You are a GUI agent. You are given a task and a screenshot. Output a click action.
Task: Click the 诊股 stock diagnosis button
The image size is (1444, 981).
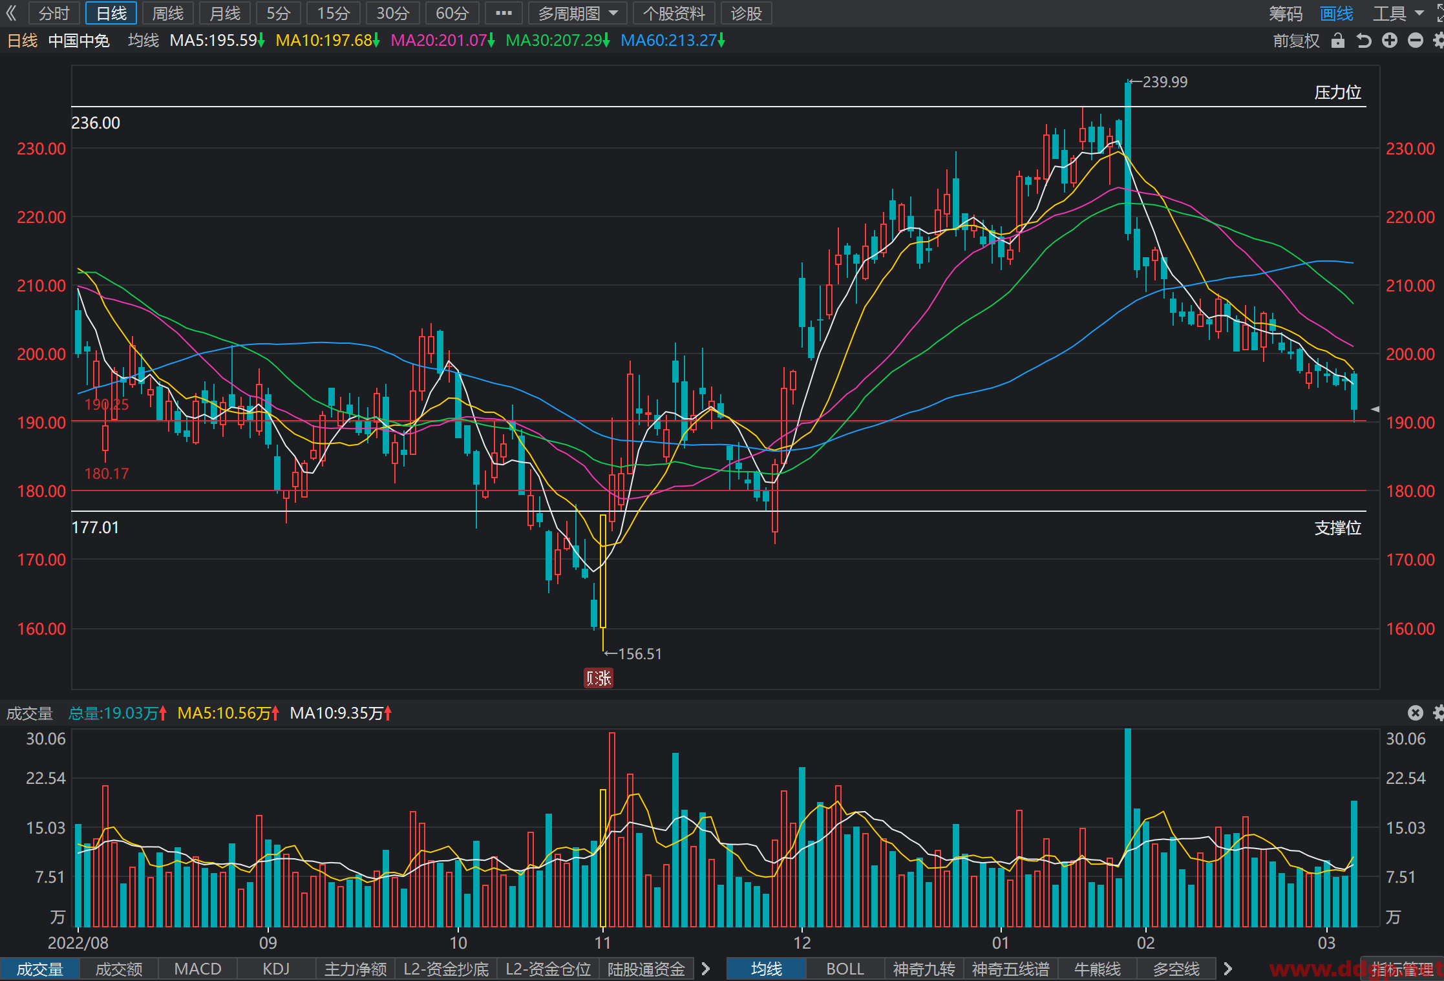pyautogui.click(x=747, y=13)
